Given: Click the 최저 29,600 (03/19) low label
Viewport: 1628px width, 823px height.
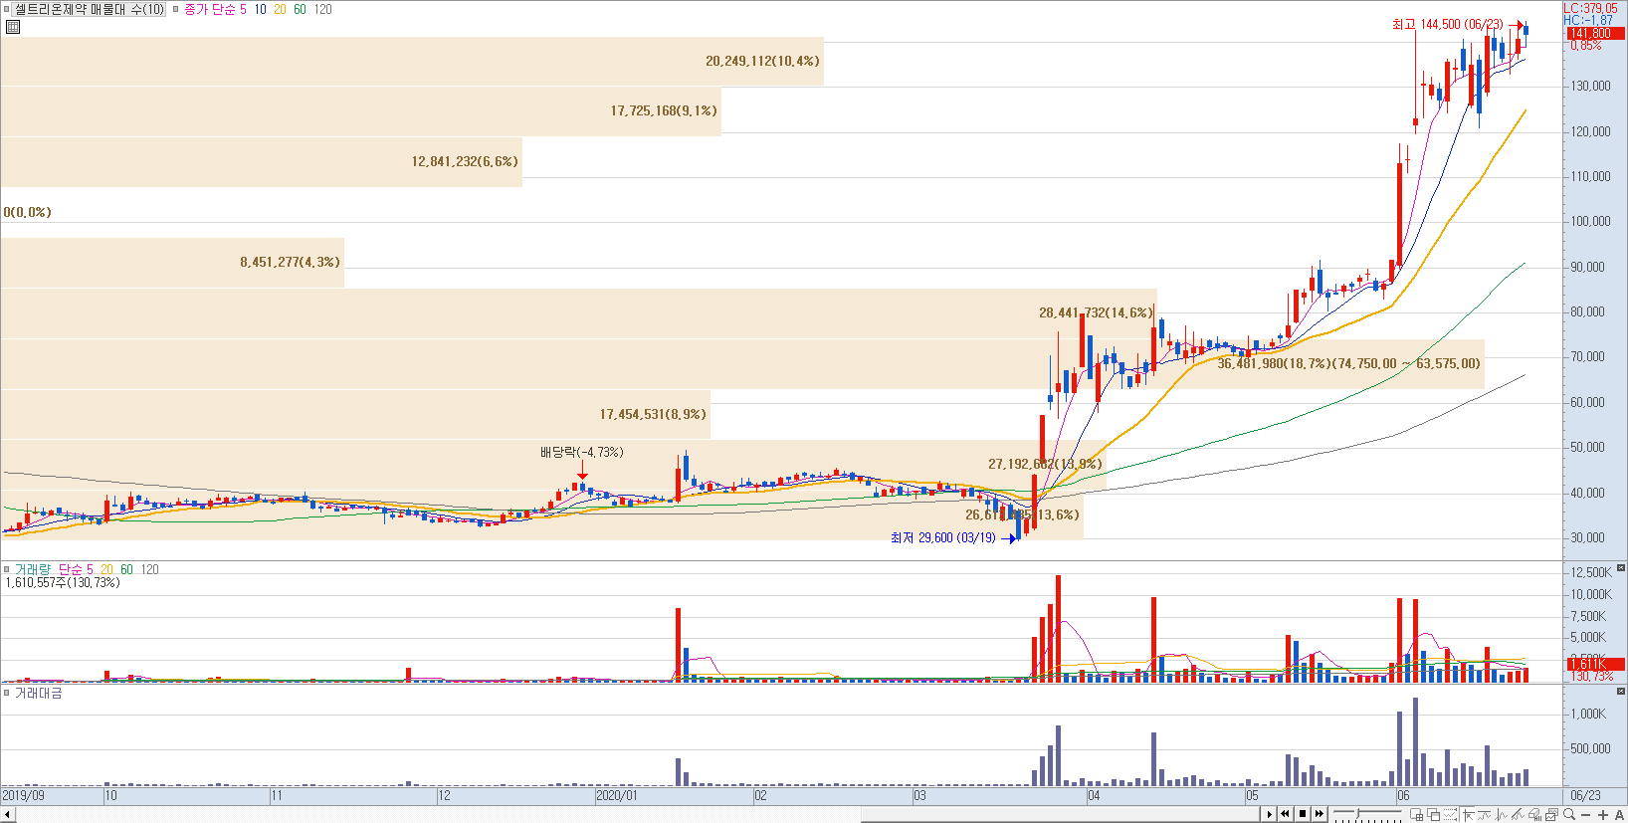Looking at the screenshot, I should click(x=942, y=537).
